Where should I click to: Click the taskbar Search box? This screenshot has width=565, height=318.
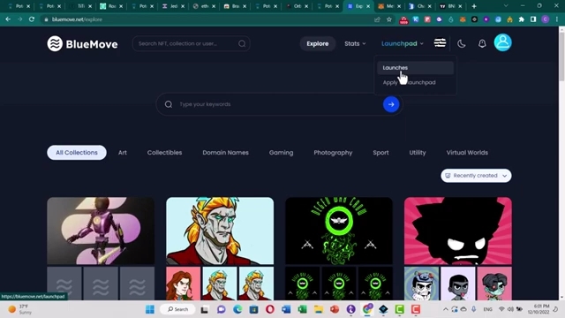tap(177, 309)
